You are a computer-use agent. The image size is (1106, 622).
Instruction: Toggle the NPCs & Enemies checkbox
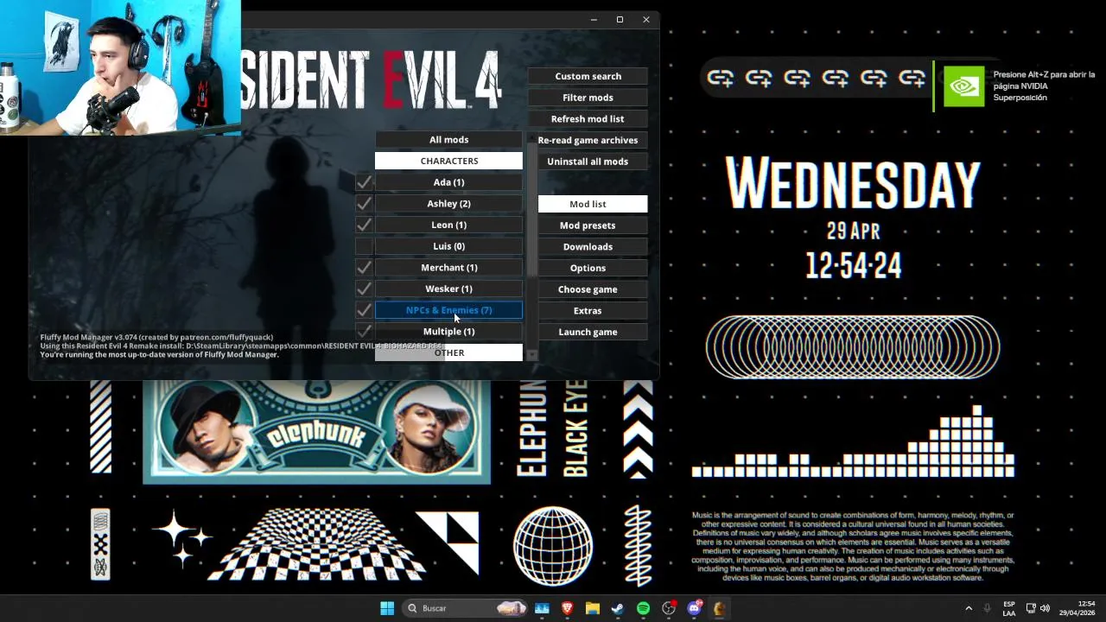364,310
